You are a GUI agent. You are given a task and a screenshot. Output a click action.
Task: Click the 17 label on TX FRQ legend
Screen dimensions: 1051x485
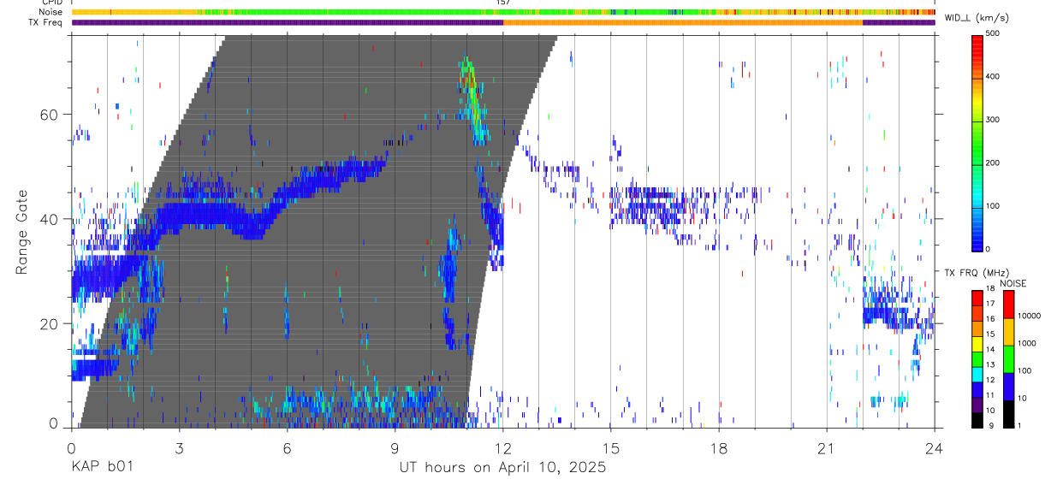(991, 304)
